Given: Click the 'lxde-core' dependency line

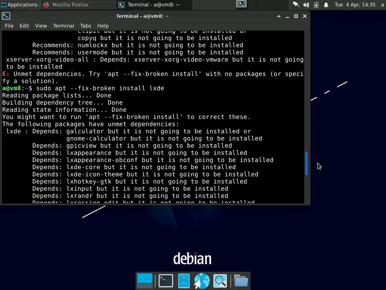Looking at the screenshot, I should pyautogui.click(x=134, y=167).
